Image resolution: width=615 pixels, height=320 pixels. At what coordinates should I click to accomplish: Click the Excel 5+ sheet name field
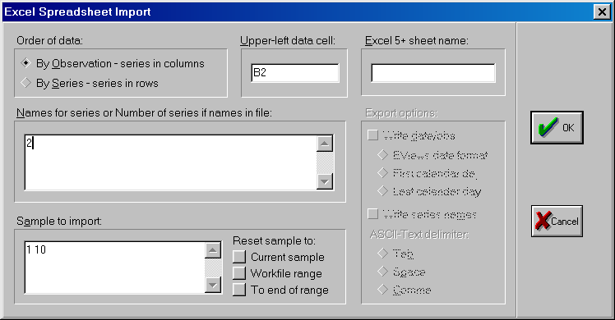[x=433, y=73]
